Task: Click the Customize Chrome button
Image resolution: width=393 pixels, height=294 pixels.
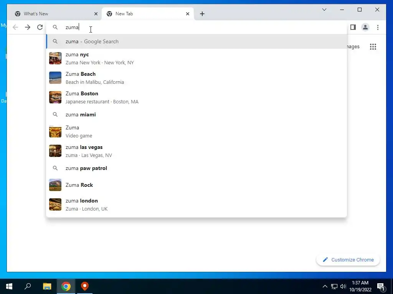Action: pos(348,260)
